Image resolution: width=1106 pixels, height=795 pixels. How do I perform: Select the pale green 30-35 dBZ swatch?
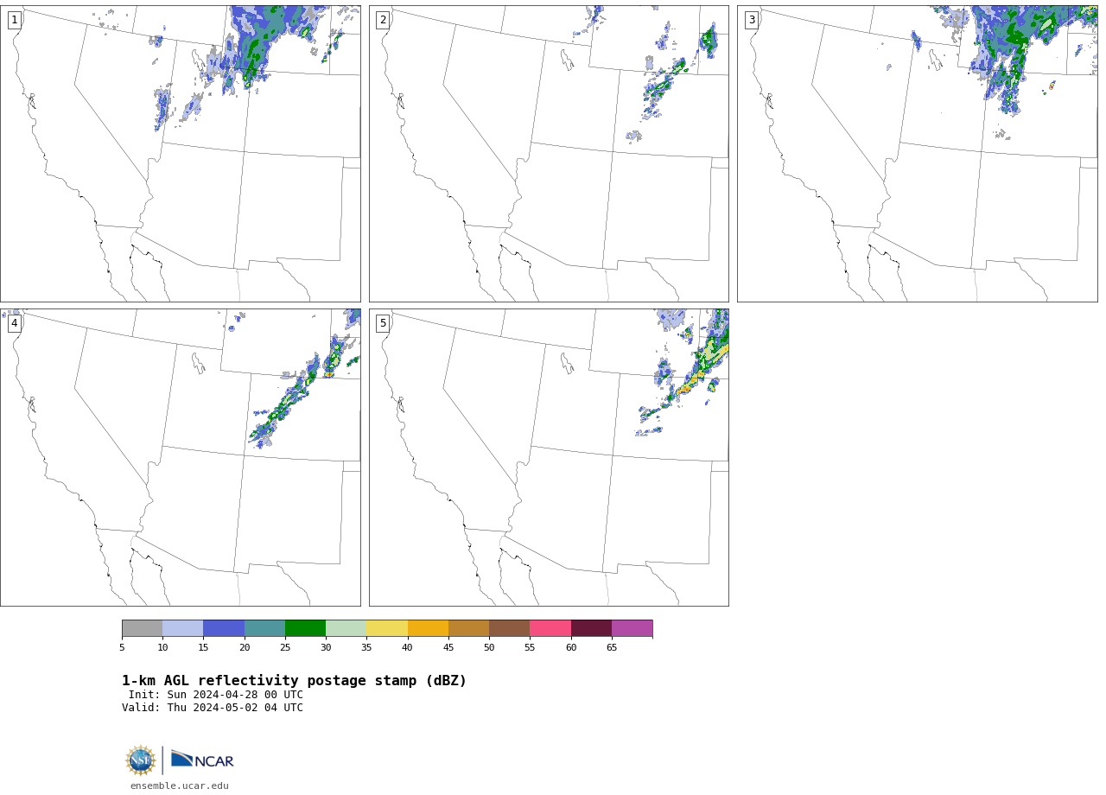point(346,628)
